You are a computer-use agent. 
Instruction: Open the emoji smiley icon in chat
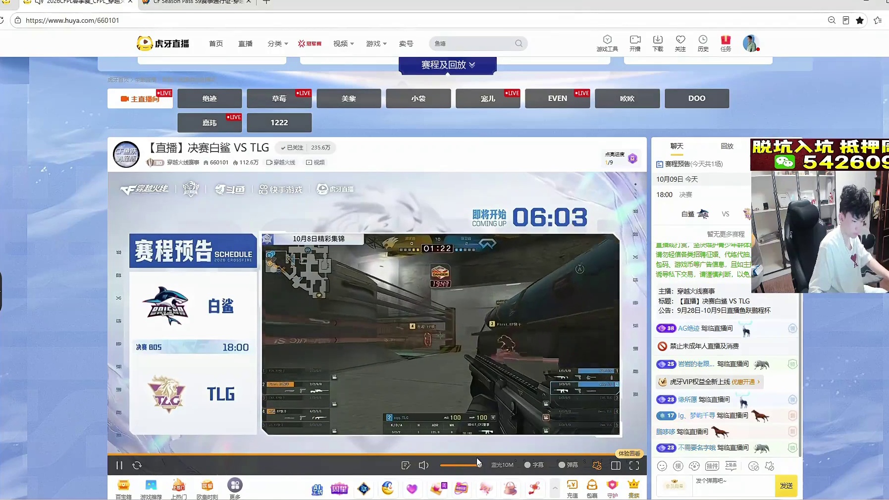662,466
